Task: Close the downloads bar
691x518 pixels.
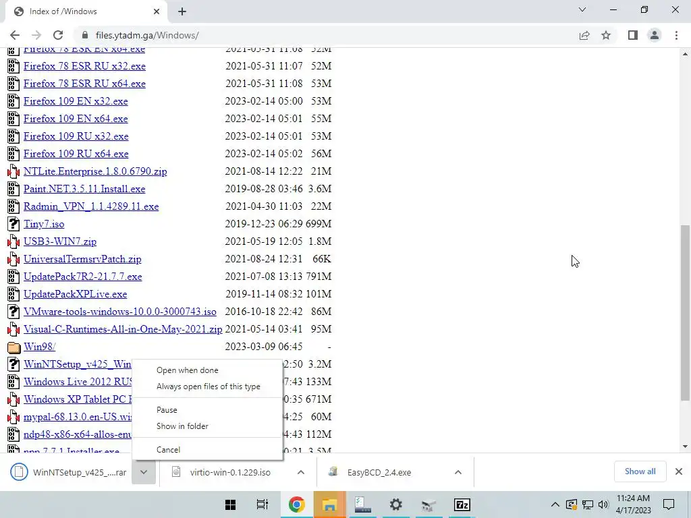Action: (679, 471)
